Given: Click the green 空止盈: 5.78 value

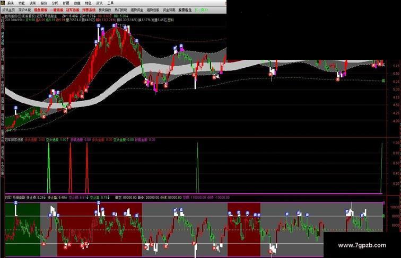Looking at the screenshot, I should pos(100,198).
